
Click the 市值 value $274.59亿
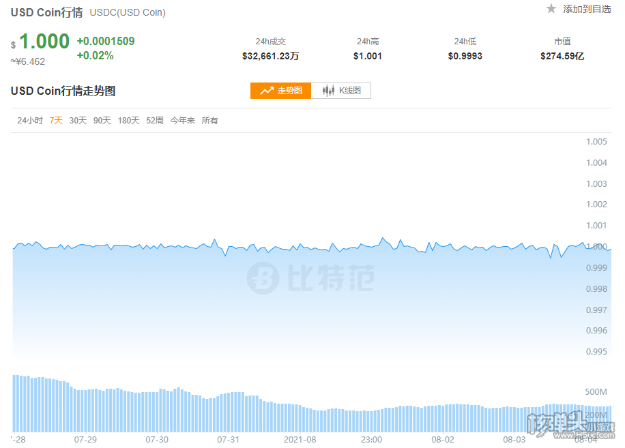click(562, 56)
